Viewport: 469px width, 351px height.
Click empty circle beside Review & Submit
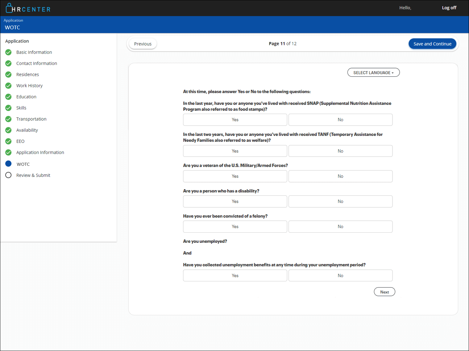click(8, 175)
